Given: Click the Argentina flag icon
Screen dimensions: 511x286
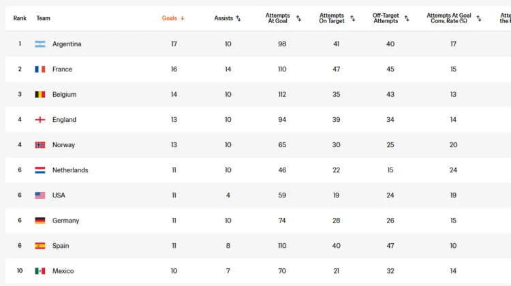Looking at the screenshot, I should (40, 44).
